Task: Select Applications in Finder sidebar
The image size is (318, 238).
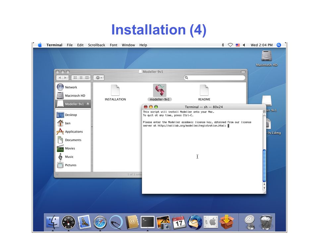Action: click(73, 132)
